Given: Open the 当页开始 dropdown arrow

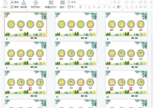Looking at the screenshot, I should tap(40, 7).
